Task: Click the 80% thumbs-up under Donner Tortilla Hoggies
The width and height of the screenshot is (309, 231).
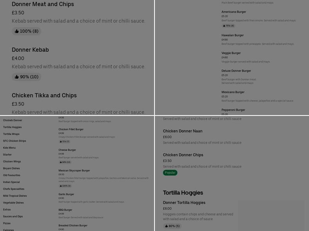Action: (172, 226)
